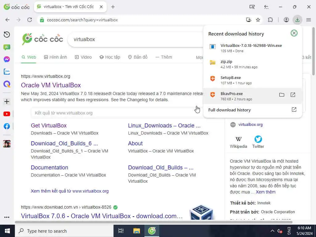
Task: Switch to the Hình ảnh tab
Action: tap(56, 57)
